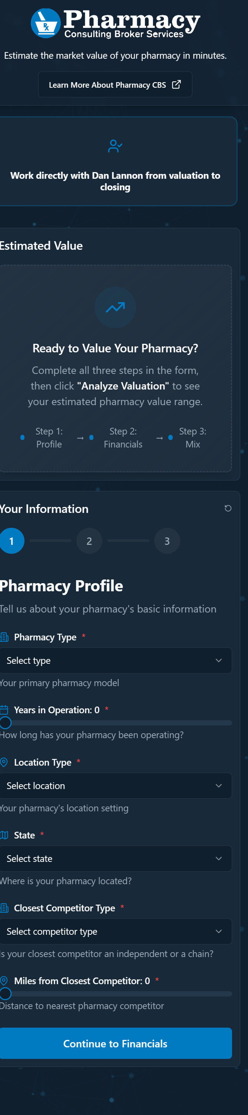The width and height of the screenshot is (248, 1115).
Task: Select step 3 circle in the progress indicator
Action: (167, 541)
